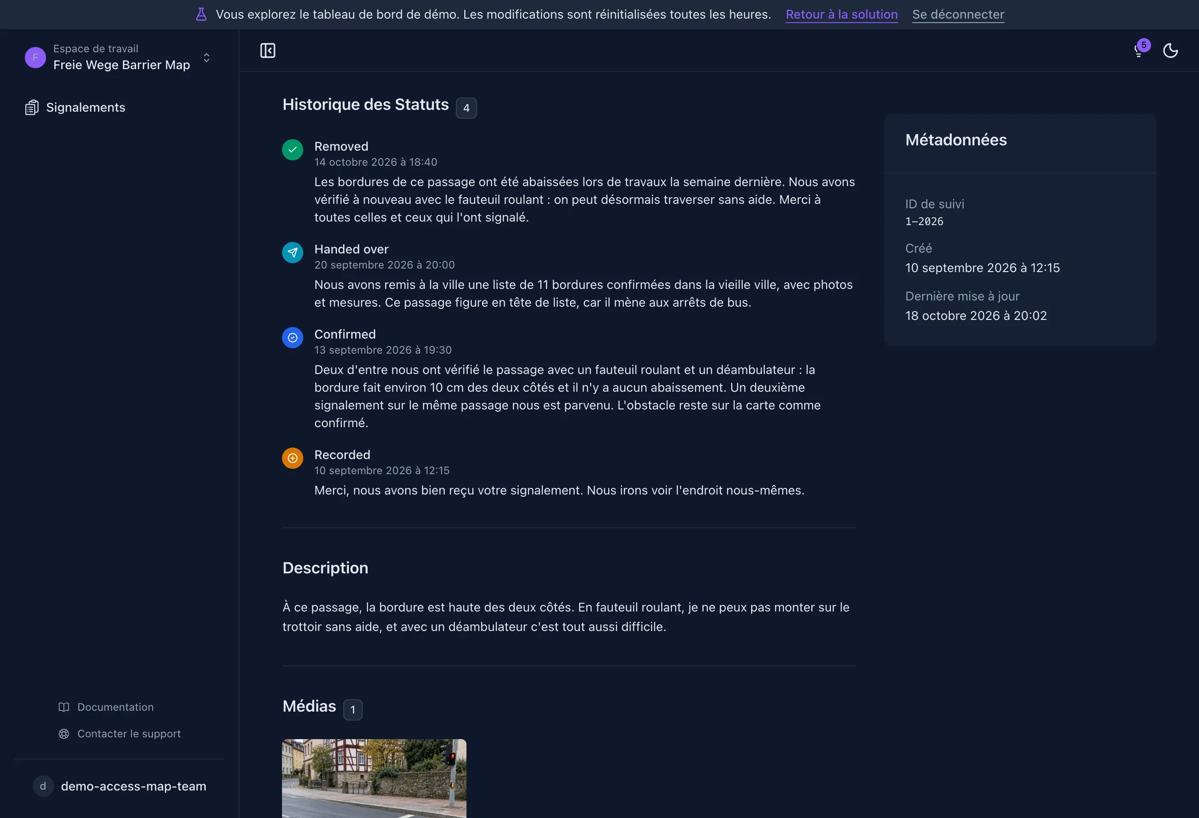Click the Historique des Statuts count badge

pos(466,108)
